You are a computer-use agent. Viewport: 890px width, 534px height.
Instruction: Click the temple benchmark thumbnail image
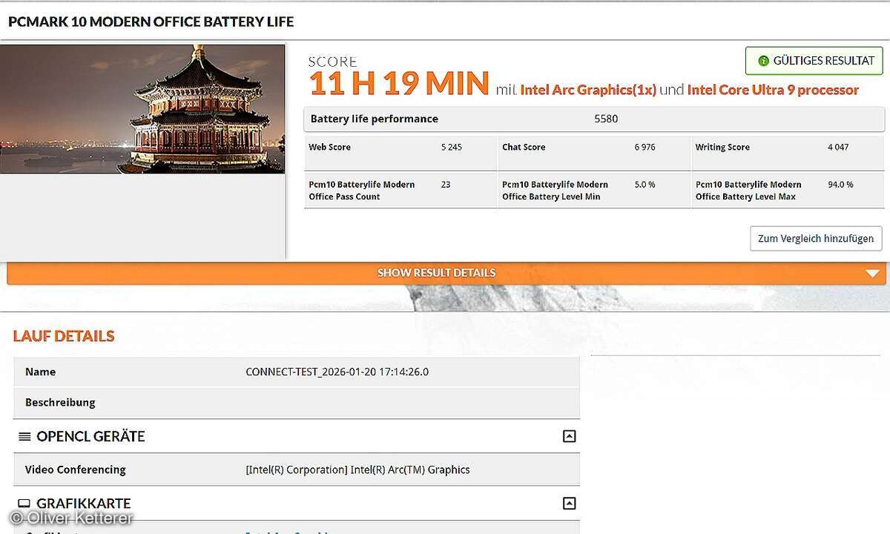tap(142, 109)
